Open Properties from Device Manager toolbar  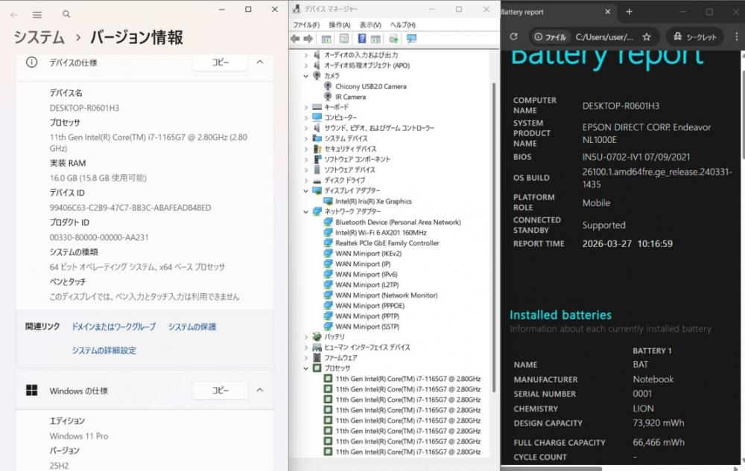[x=344, y=39]
